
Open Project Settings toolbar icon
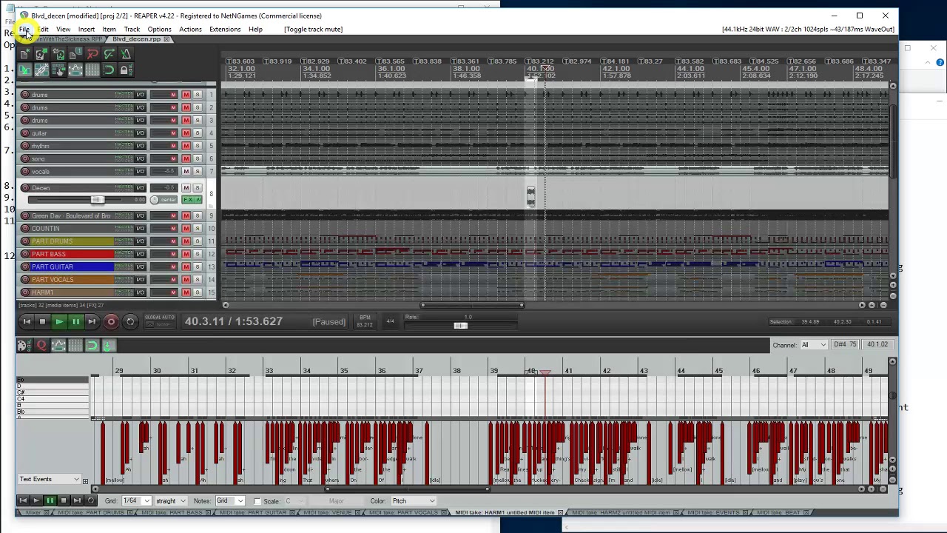point(75,54)
